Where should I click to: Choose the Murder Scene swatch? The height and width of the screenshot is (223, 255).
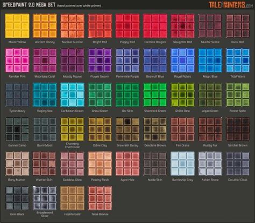(x=210, y=26)
